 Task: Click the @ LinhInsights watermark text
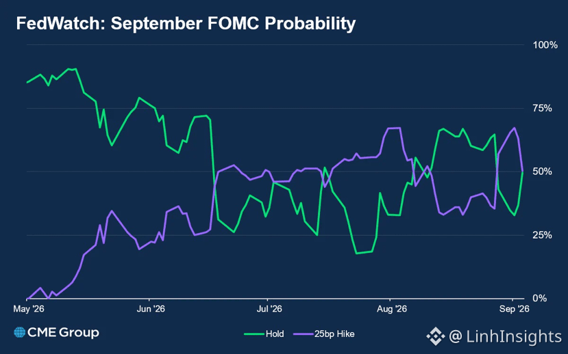point(506,336)
